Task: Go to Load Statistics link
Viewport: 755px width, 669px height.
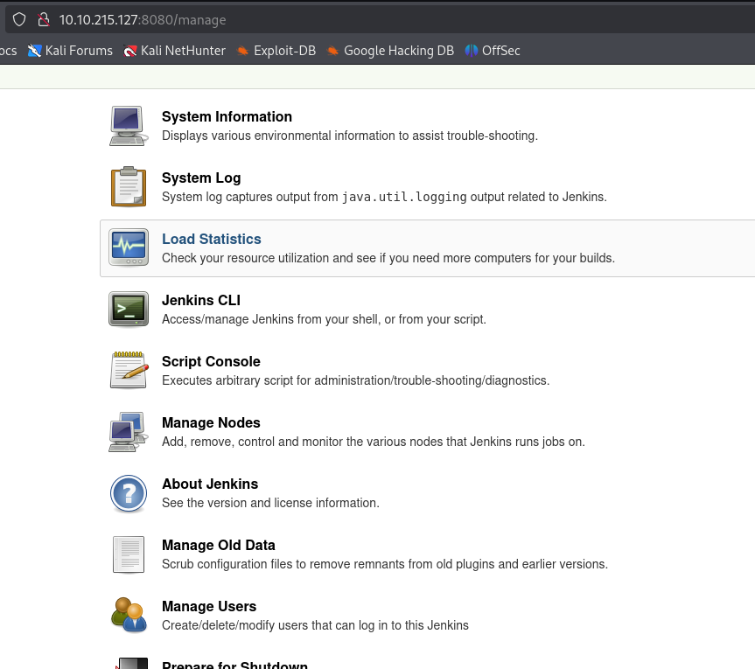Action: 211,239
